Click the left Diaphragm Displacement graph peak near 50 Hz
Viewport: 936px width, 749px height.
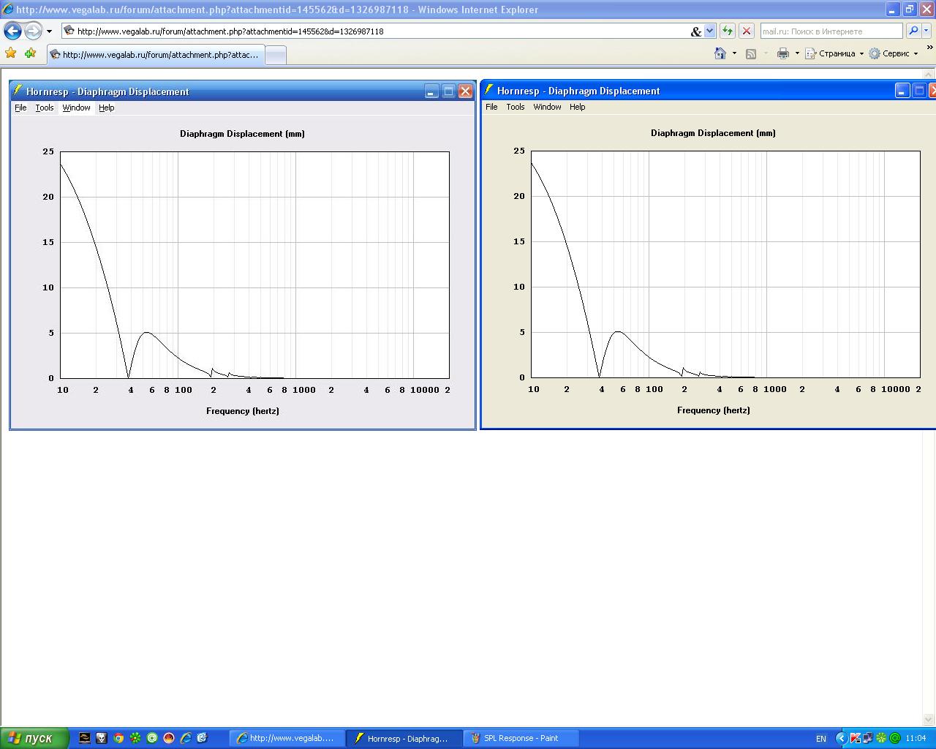(x=147, y=333)
